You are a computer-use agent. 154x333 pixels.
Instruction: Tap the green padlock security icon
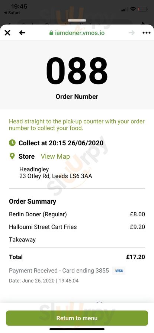point(51,33)
